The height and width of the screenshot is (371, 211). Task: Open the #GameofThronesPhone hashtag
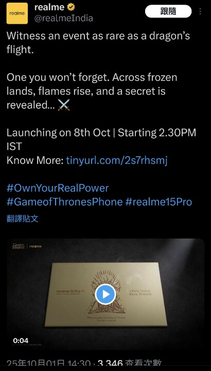tap(65, 202)
